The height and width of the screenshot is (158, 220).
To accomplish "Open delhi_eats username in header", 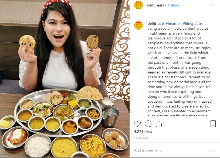I will point(155,5).
